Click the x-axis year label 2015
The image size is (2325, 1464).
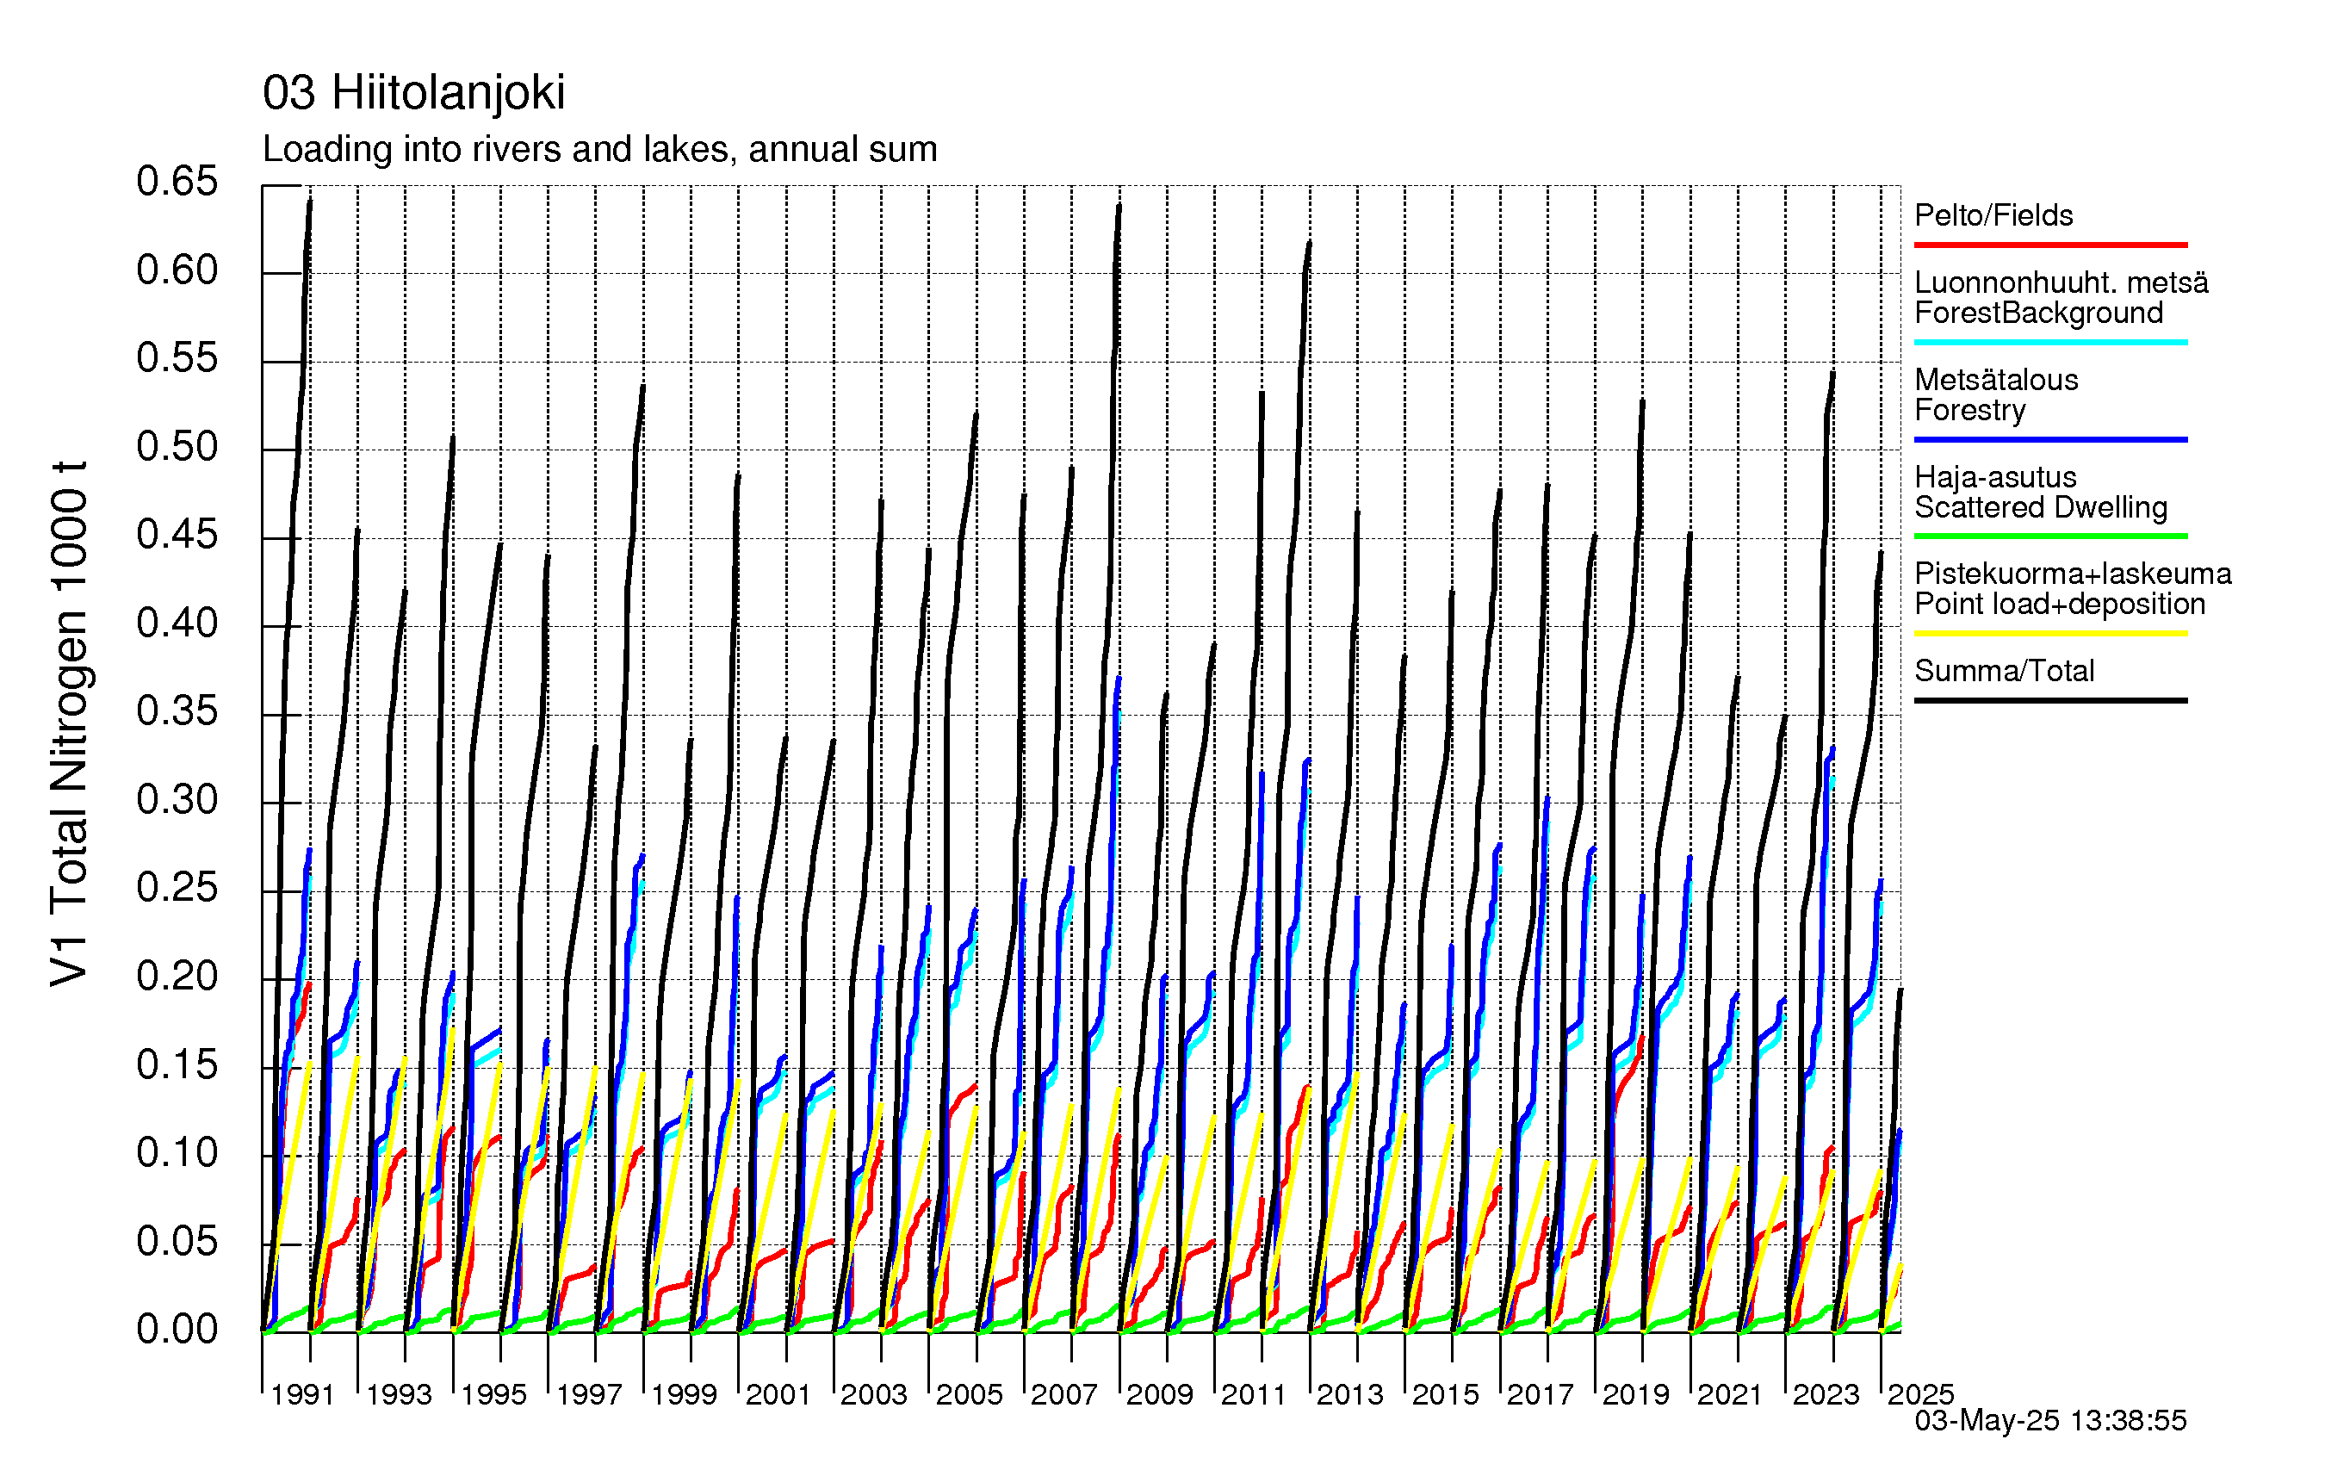point(1446,1395)
